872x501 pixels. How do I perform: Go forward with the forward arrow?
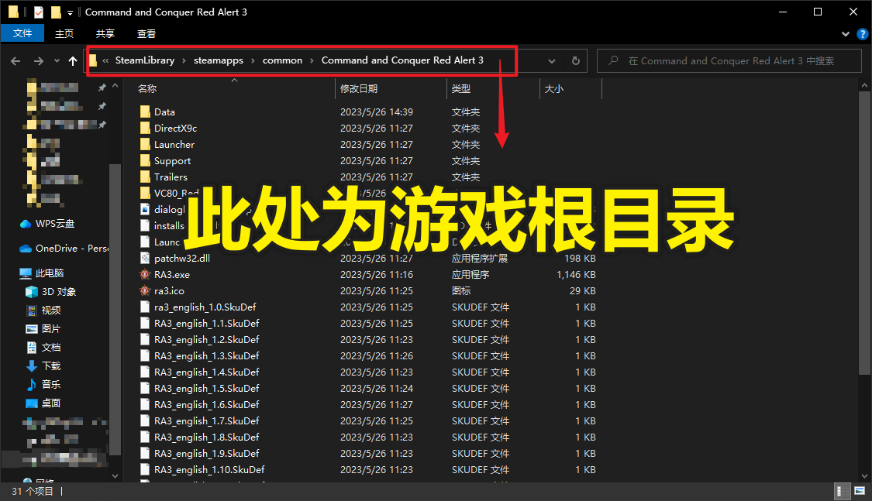(x=39, y=61)
